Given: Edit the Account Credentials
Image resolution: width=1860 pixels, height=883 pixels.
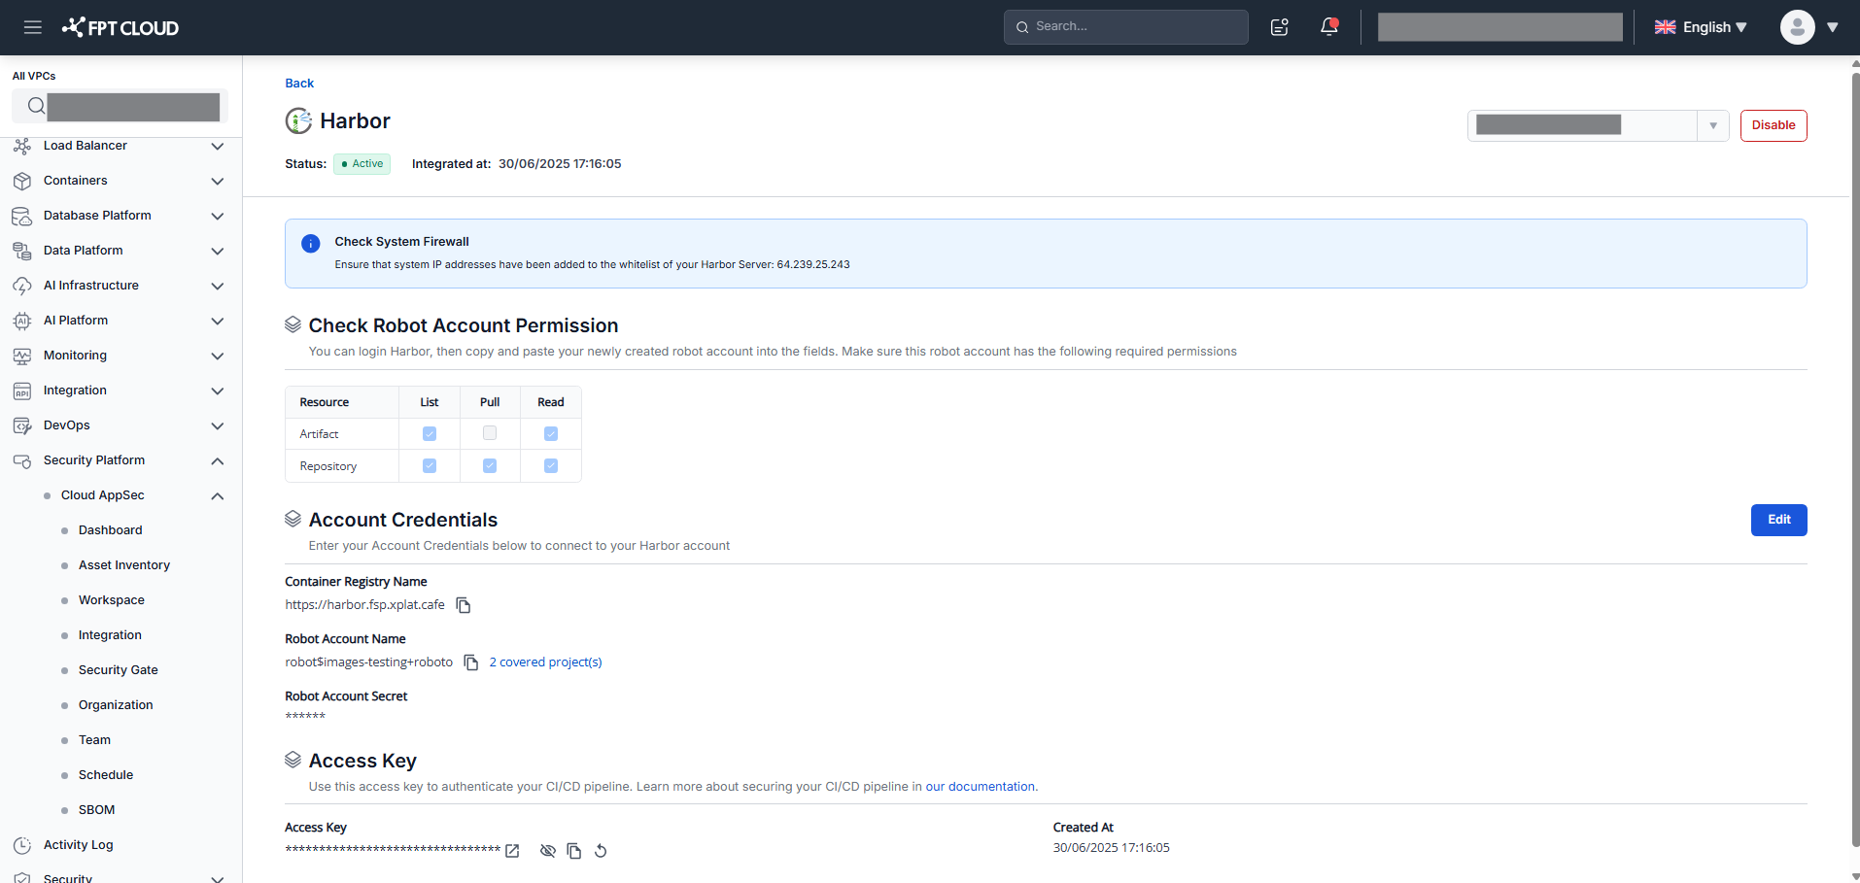Looking at the screenshot, I should pos(1779,520).
